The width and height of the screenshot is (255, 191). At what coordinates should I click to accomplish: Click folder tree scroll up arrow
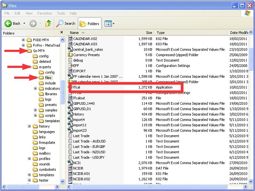(62, 40)
